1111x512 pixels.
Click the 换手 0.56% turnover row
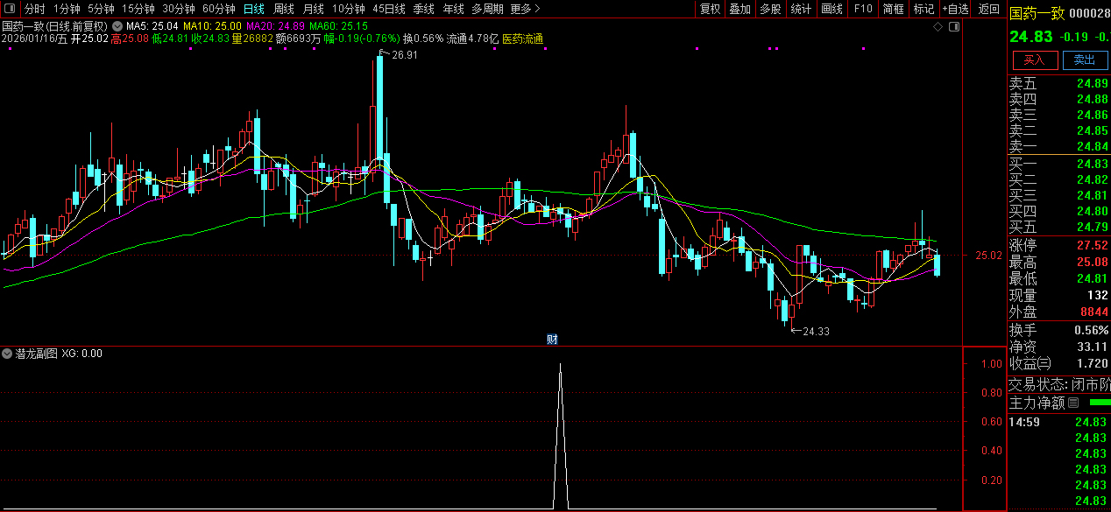1058,331
